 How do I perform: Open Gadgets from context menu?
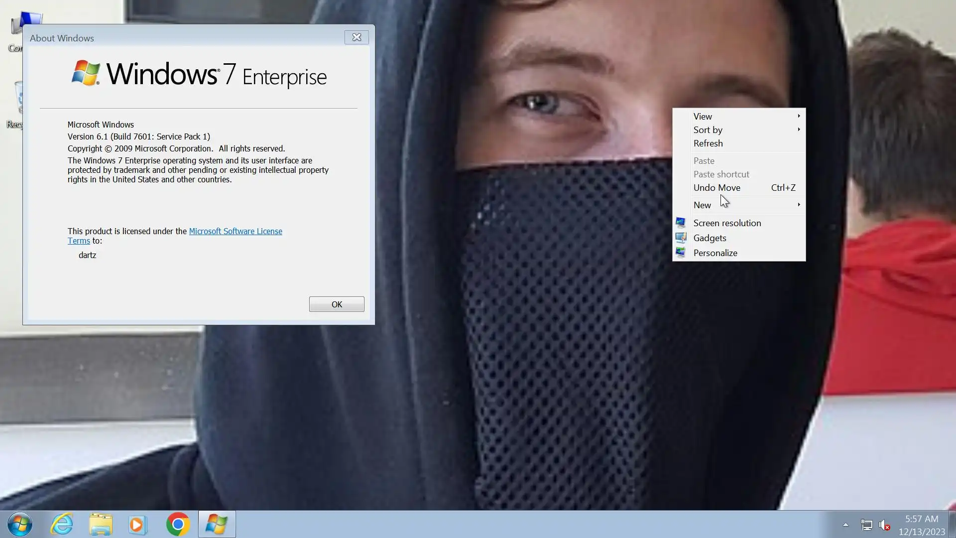[x=710, y=238]
